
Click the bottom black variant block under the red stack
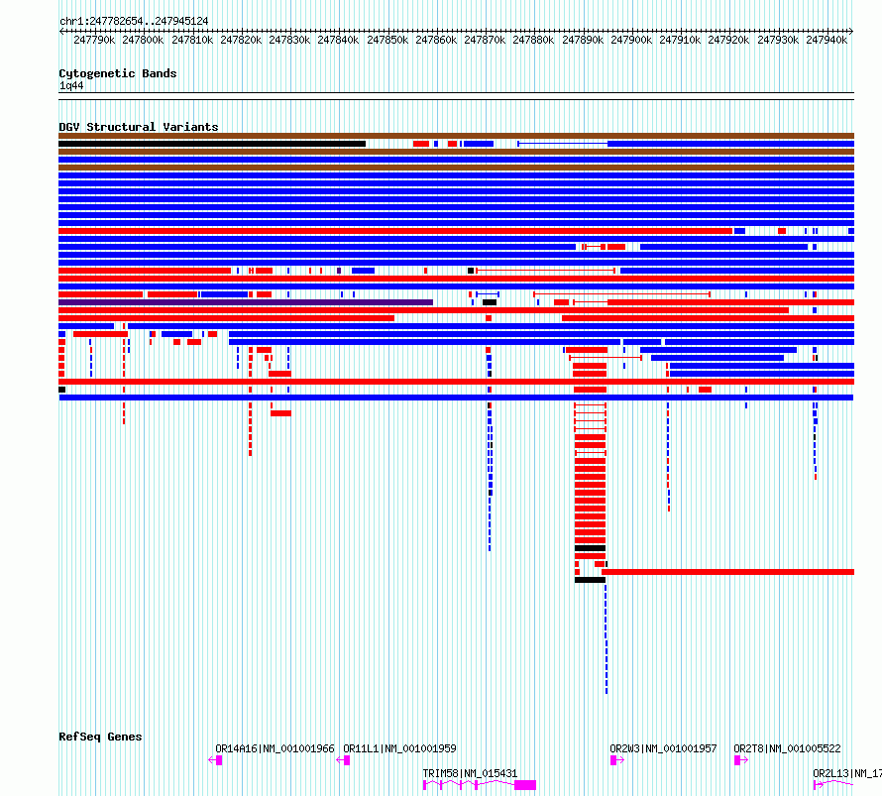point(590,580)
